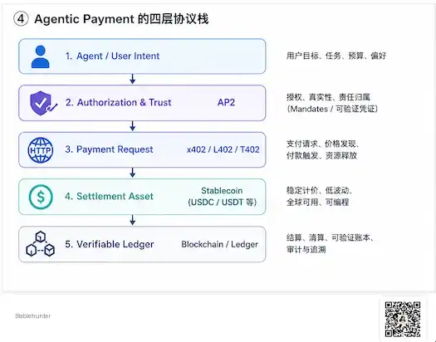
Task: Click "Blockchain / Ledger" text
Action: (x=220, y=245)
